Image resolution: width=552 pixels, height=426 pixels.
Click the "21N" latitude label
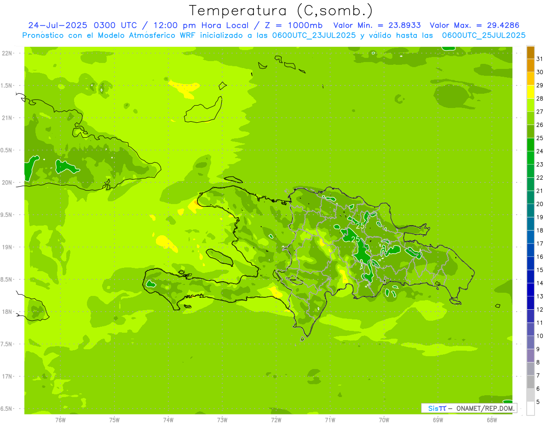(x=8, y=118)
